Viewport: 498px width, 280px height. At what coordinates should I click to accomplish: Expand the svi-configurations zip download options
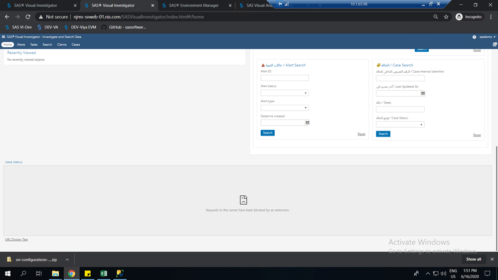pyautogui.click(x=67, y=260)
